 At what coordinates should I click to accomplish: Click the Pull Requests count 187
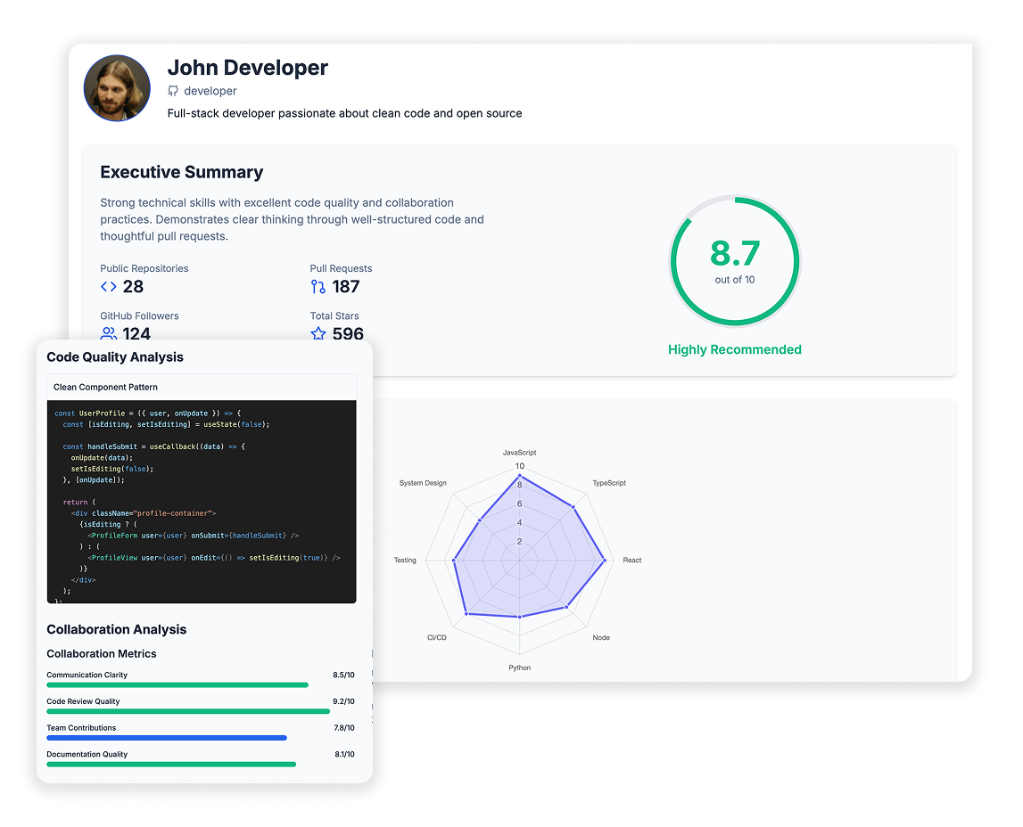(342, 286)
